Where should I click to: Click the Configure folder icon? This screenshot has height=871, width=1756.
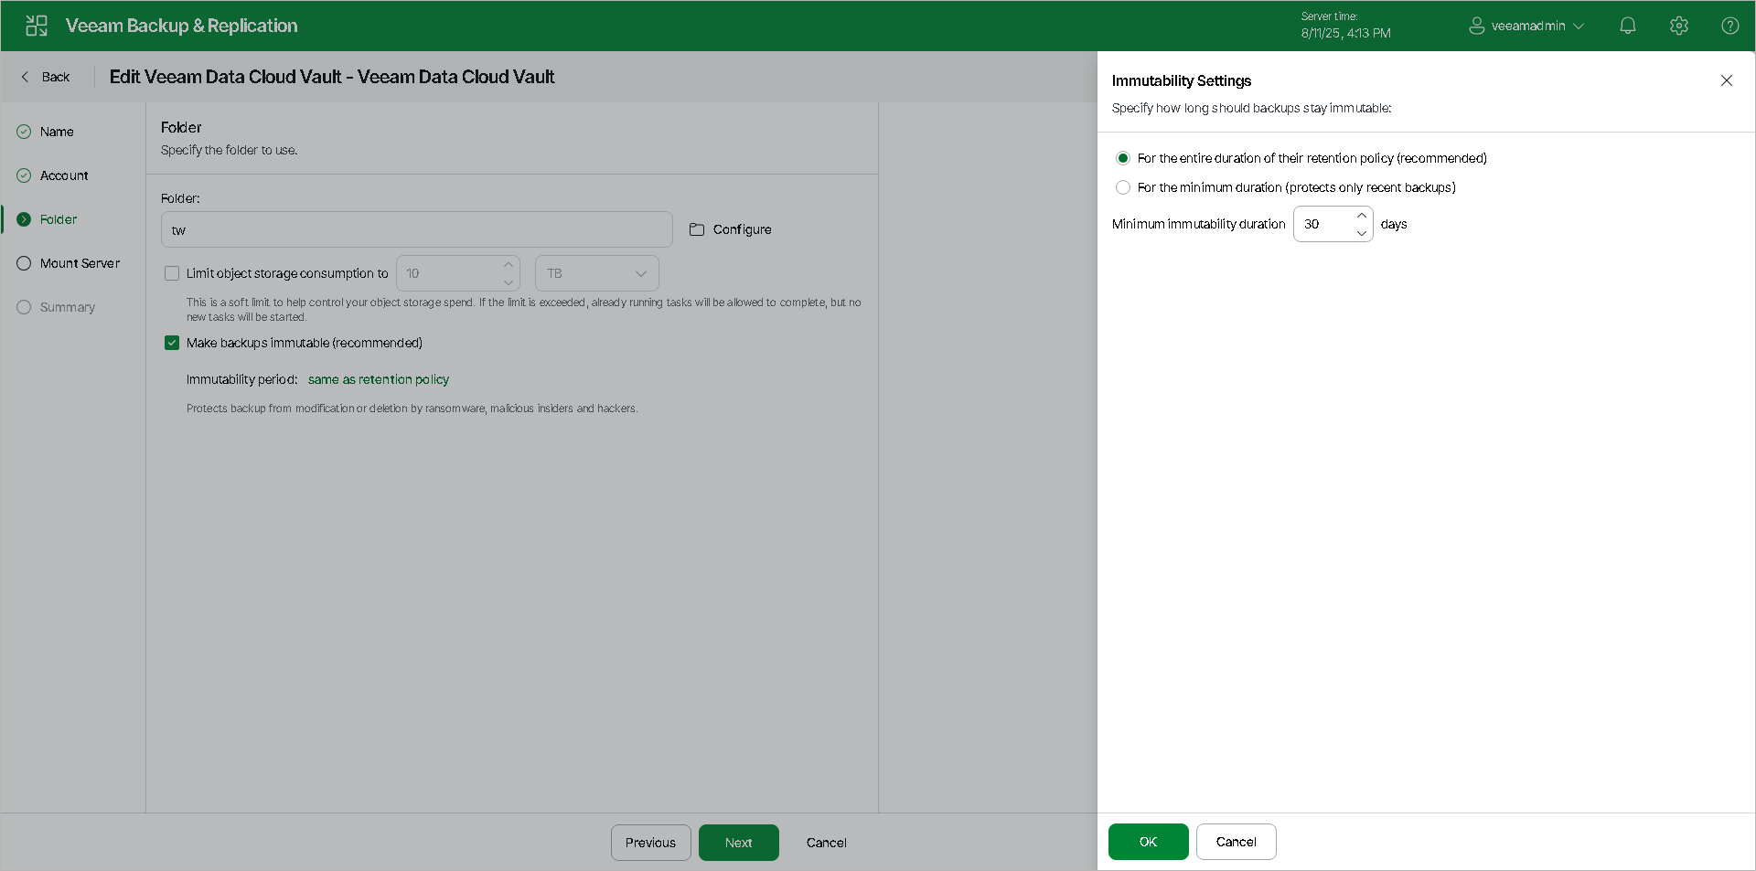pyautogui.click(x=697, y=229)
